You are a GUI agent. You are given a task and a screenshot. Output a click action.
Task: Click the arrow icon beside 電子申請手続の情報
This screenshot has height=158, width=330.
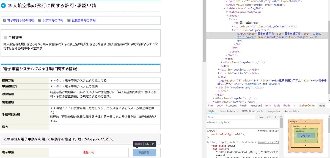pos(5,20)
